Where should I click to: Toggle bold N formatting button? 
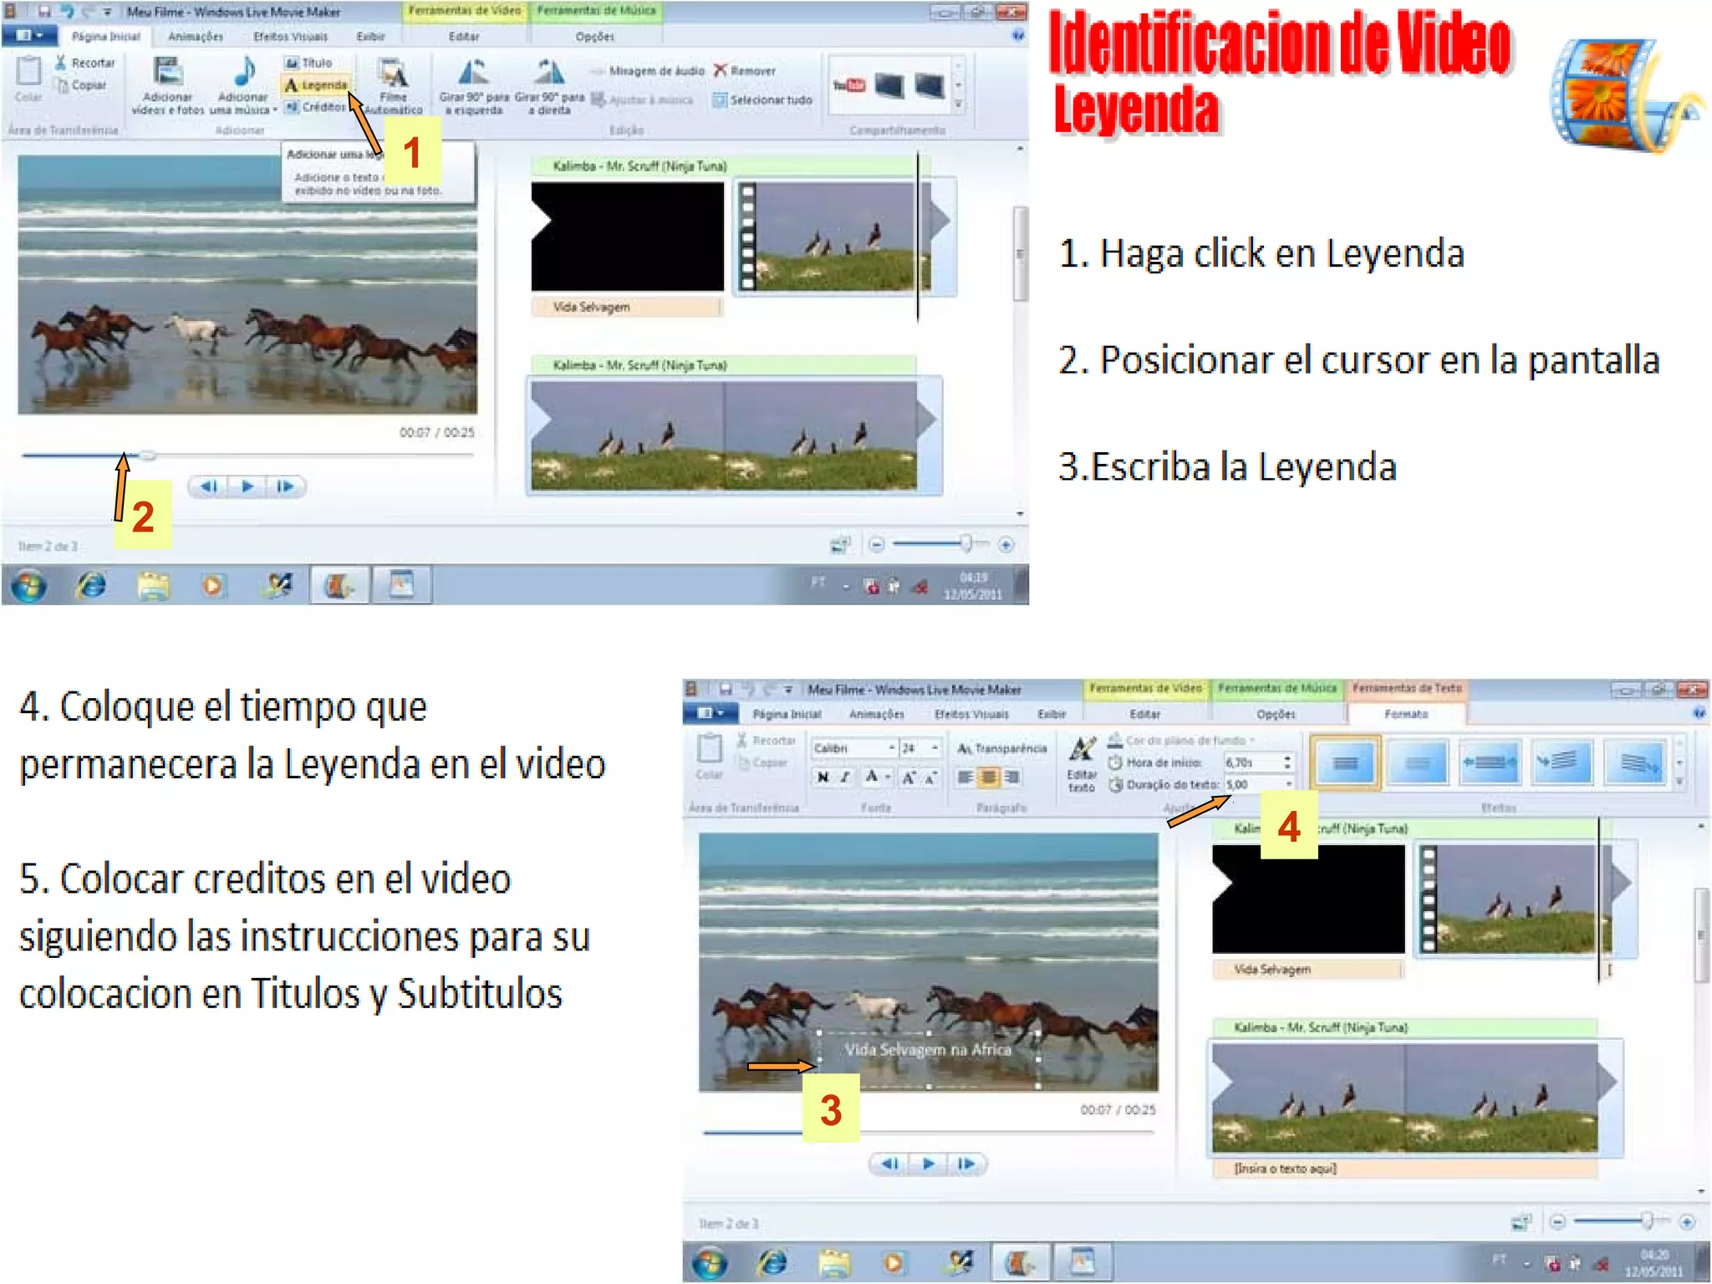pyautogui.click(x=823, y=777)
